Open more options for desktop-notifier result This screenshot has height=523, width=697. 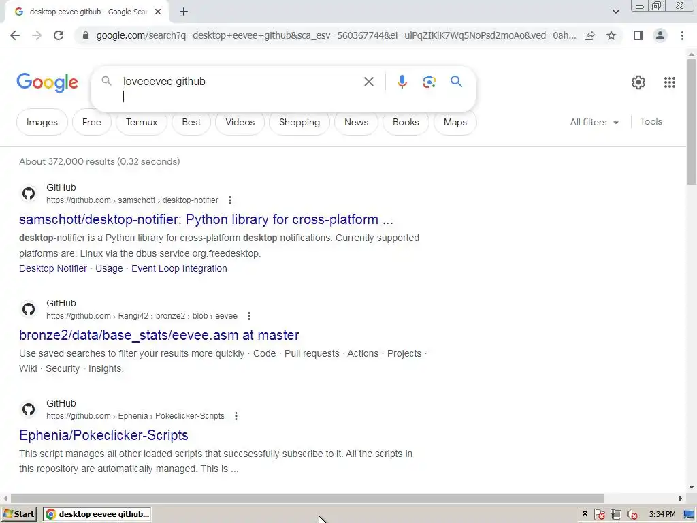[230, 200]
